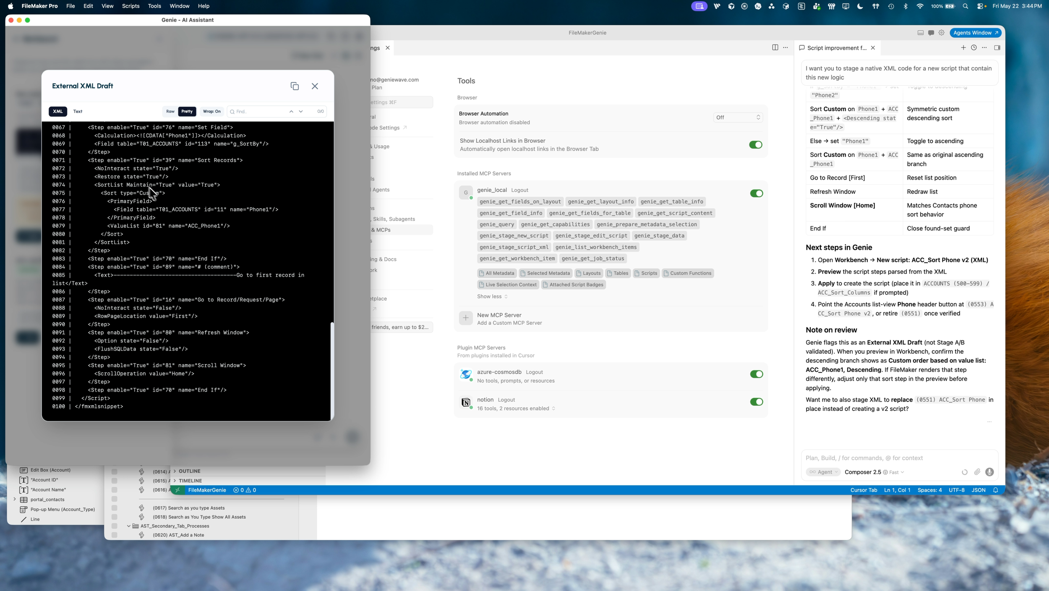Check box beside (0620) AST_Add a Note
Screen dimensions: 1049x591
tap(114, 535)
